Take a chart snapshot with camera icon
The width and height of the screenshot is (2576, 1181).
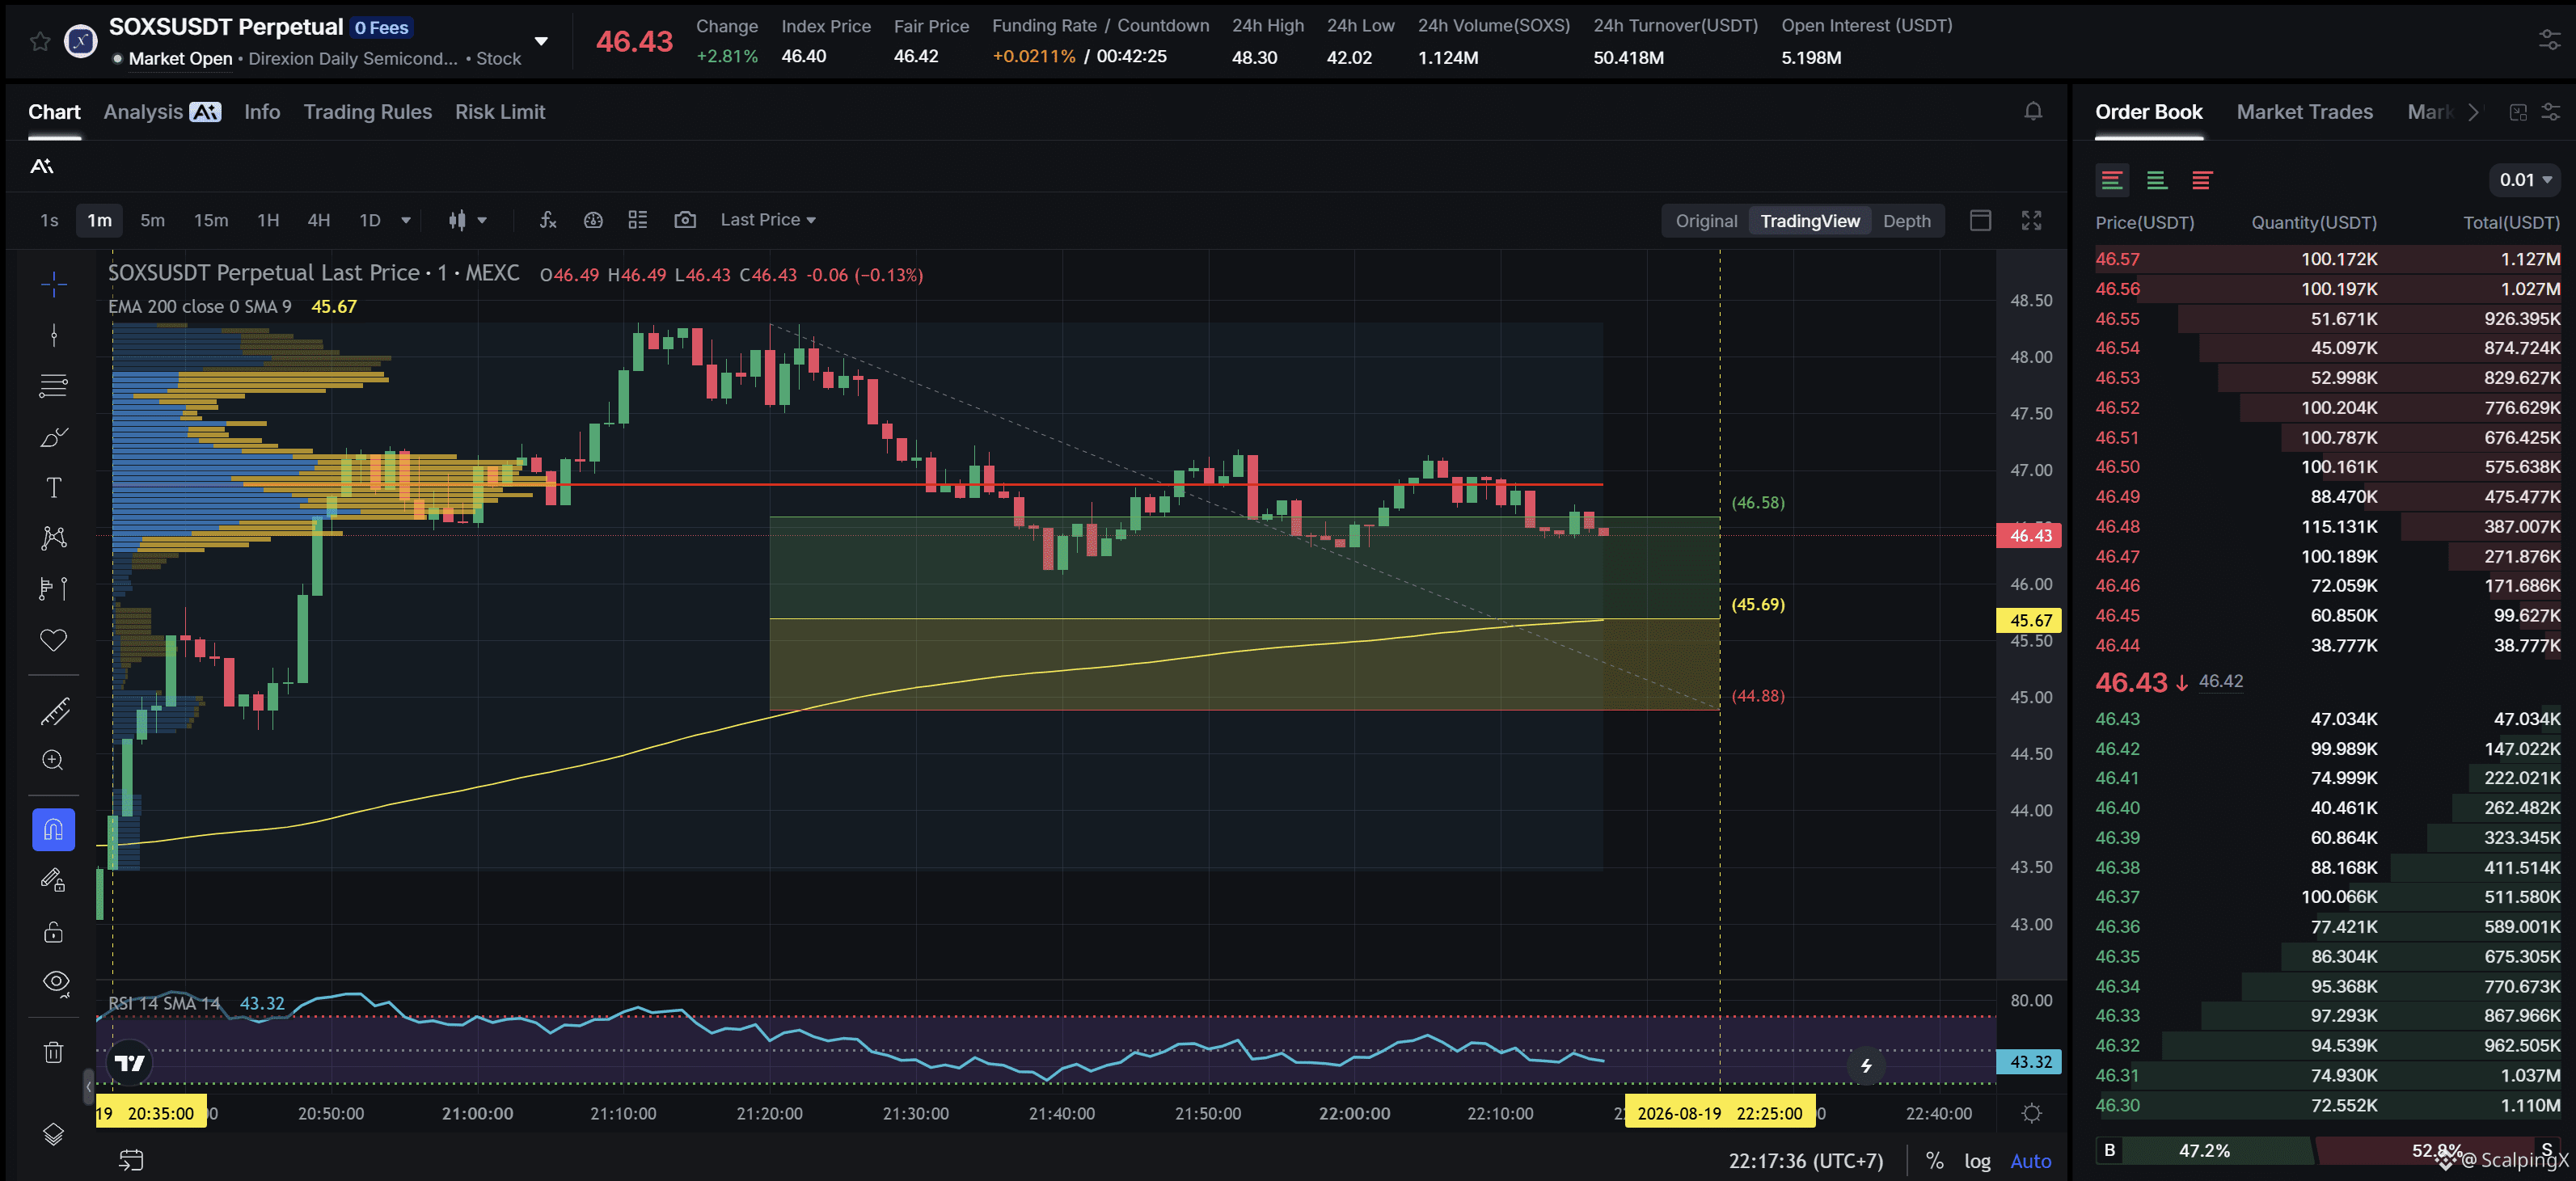point(685,220)
